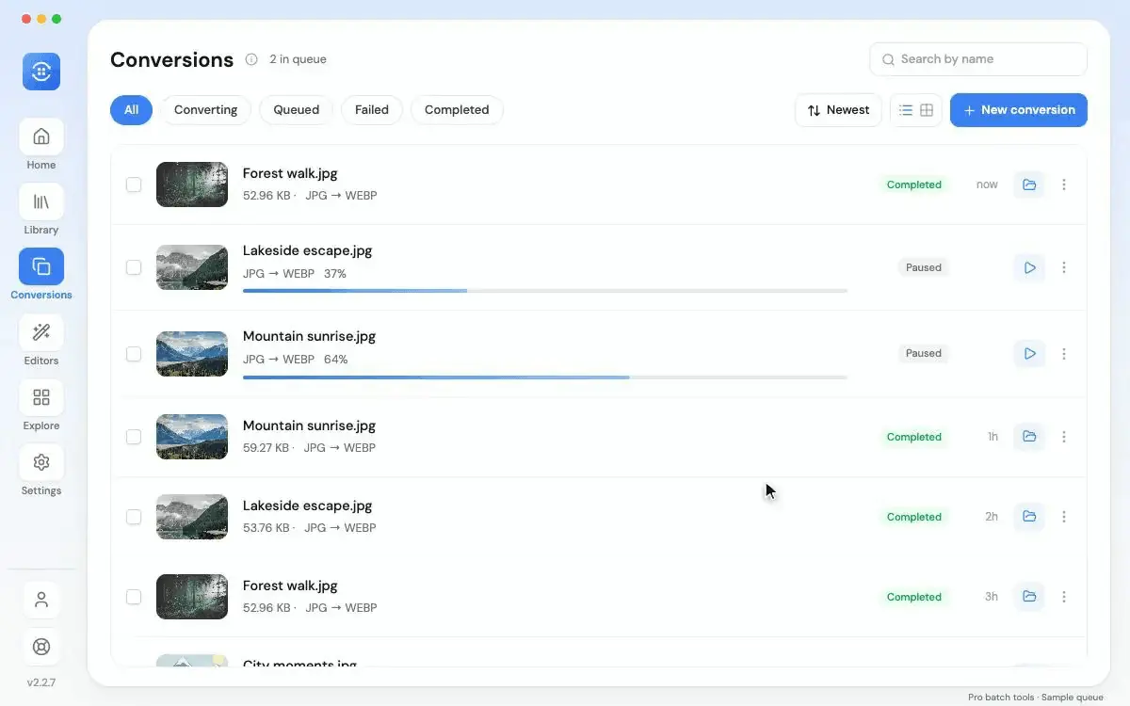Viewport: 1130px width, 706px height.
Task: Click the '37%' progress text
Action: [335, 274]
